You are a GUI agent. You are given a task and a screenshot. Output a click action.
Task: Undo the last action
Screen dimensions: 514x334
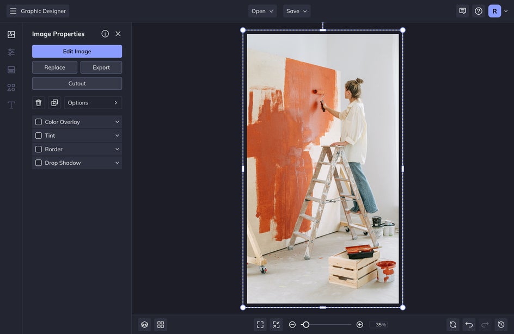[x=469, y=325]
